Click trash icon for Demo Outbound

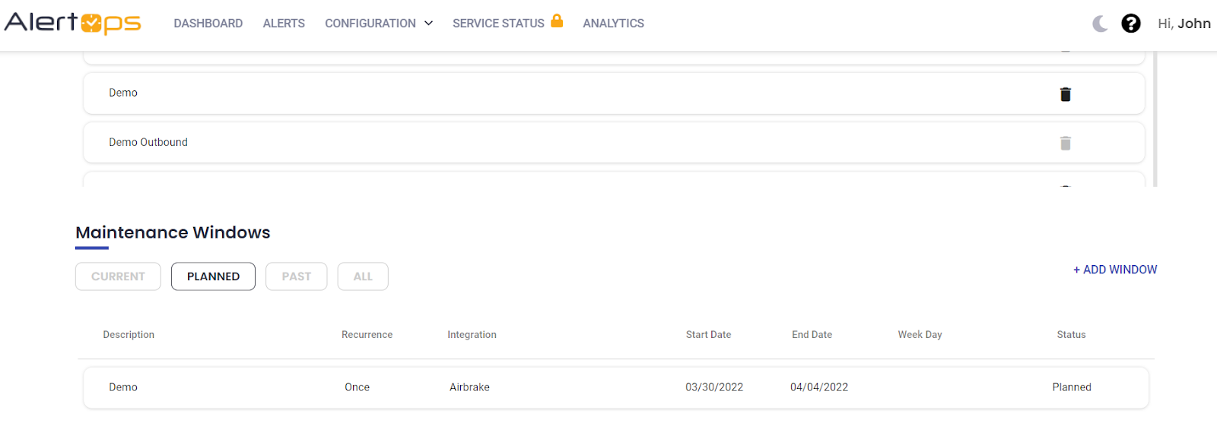[1065, 144]
